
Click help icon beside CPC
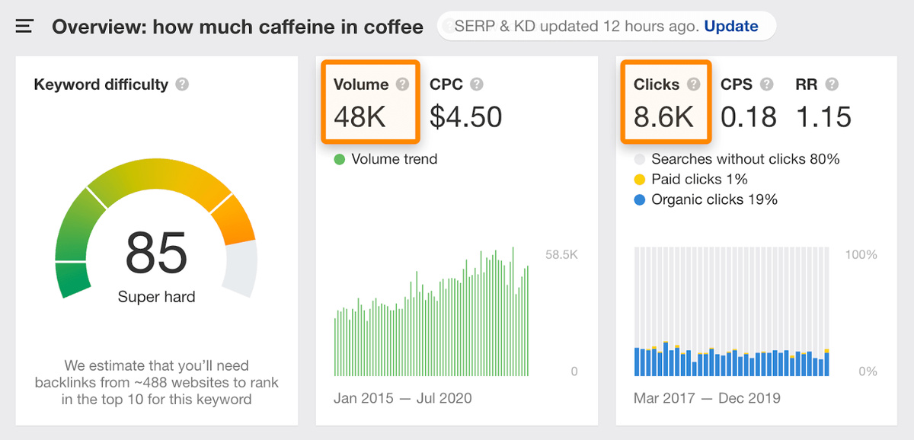tap(477, 84)
